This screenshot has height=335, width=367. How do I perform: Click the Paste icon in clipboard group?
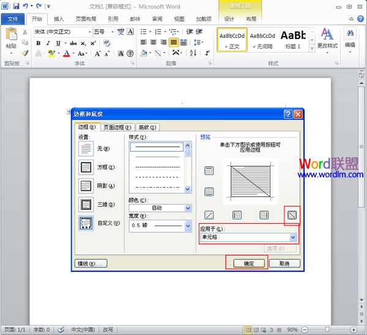pyautogui.click(x=11, y=34)
